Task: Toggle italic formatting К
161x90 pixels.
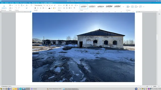Action: [38, 8]
